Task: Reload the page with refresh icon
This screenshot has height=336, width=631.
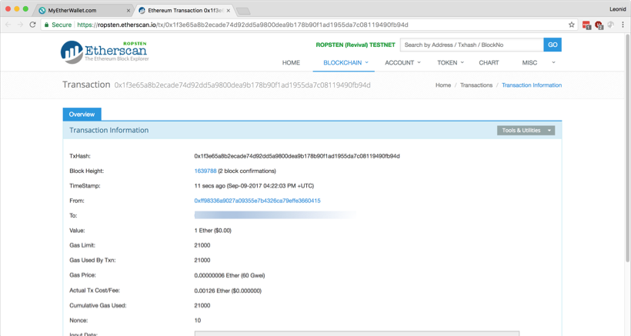Action: click(x=32, y=25)
